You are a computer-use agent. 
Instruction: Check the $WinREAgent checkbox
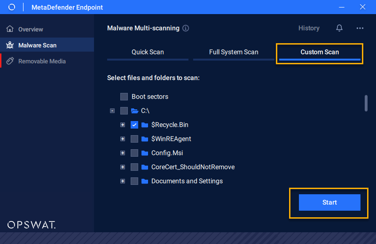click(134, 139)
